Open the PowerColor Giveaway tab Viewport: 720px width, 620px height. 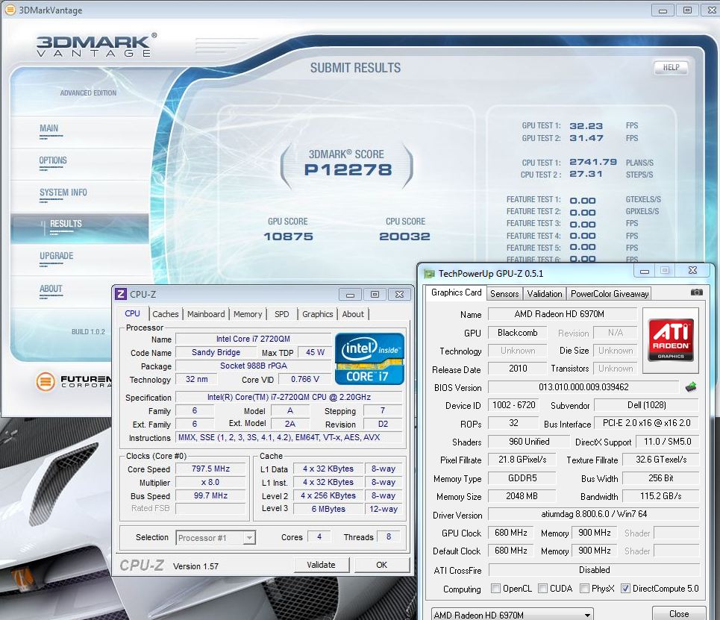[x=610, y=294]
